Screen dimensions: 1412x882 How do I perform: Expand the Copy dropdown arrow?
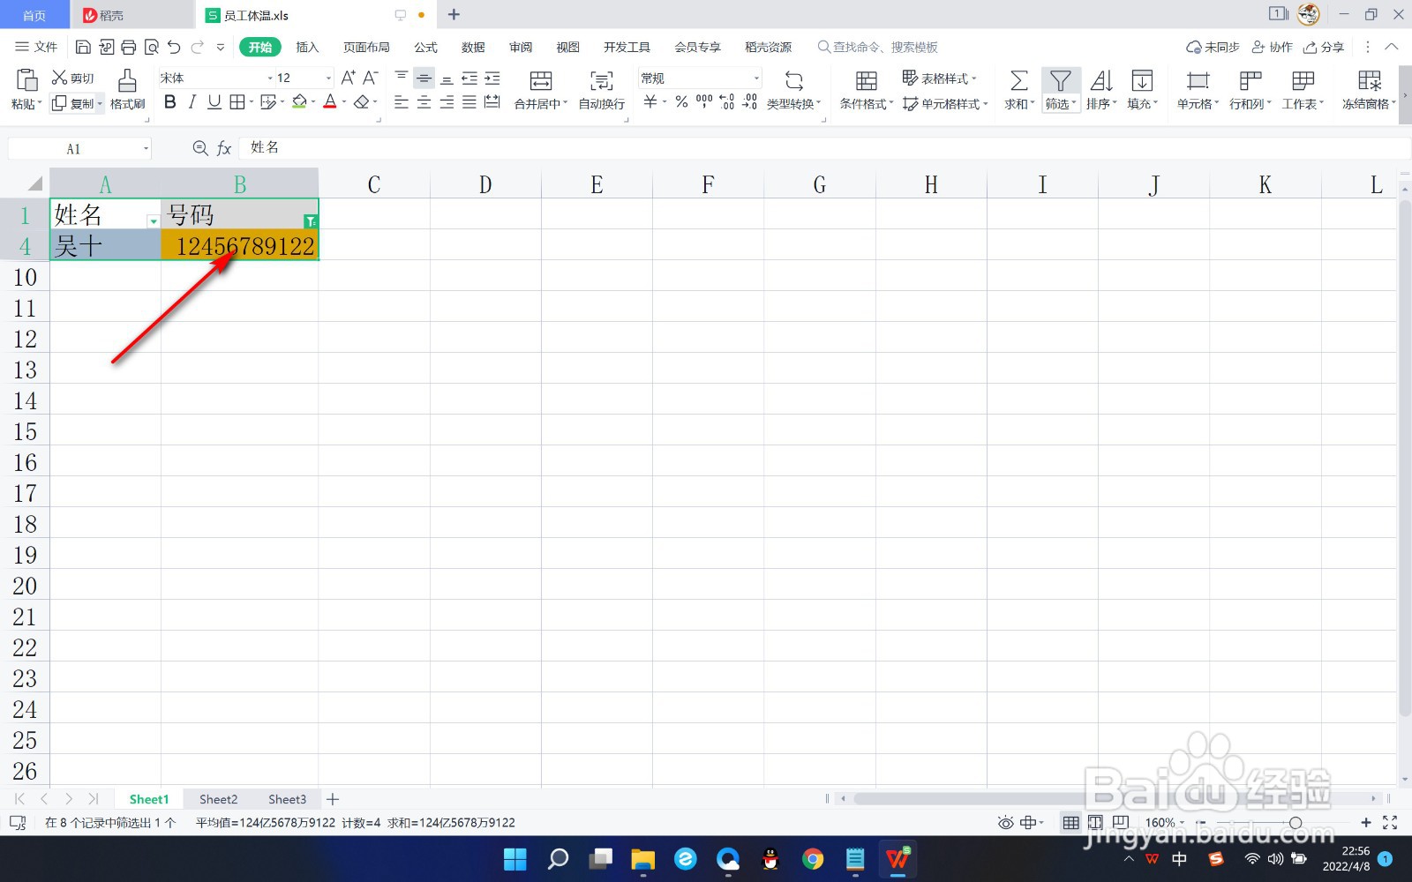pos(100,103)
